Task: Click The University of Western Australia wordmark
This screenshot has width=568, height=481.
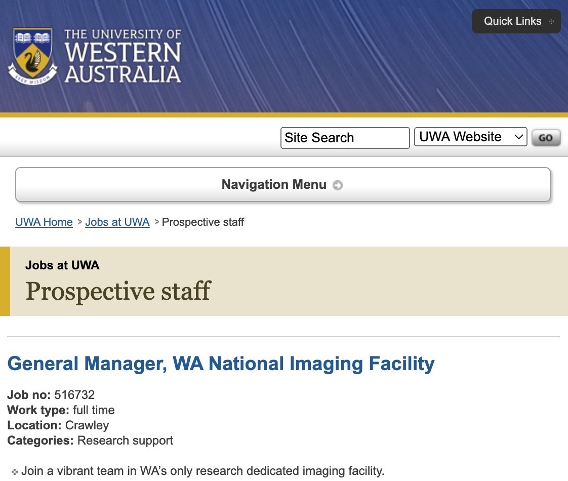Action: [x=123, y=56]
